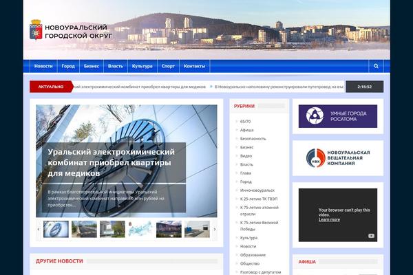Open the Город rubric in sidebar list
Screen dimensions: 413x275
pos(246,181)
